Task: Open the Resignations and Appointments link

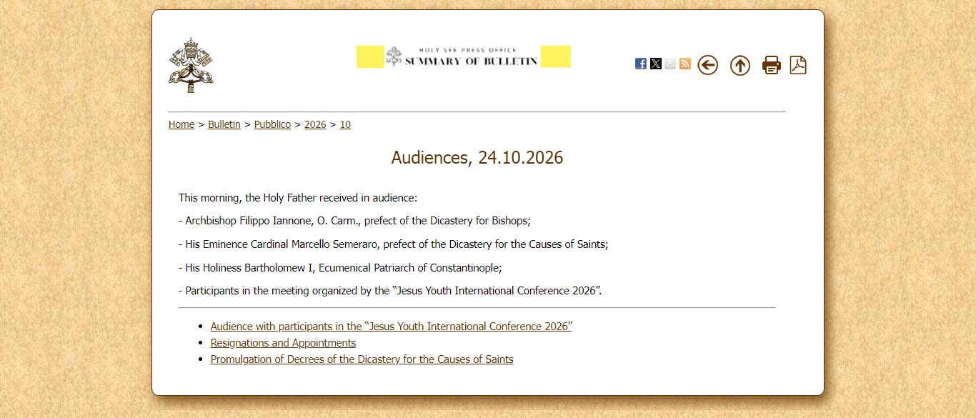Action: [x=284, y=343]
